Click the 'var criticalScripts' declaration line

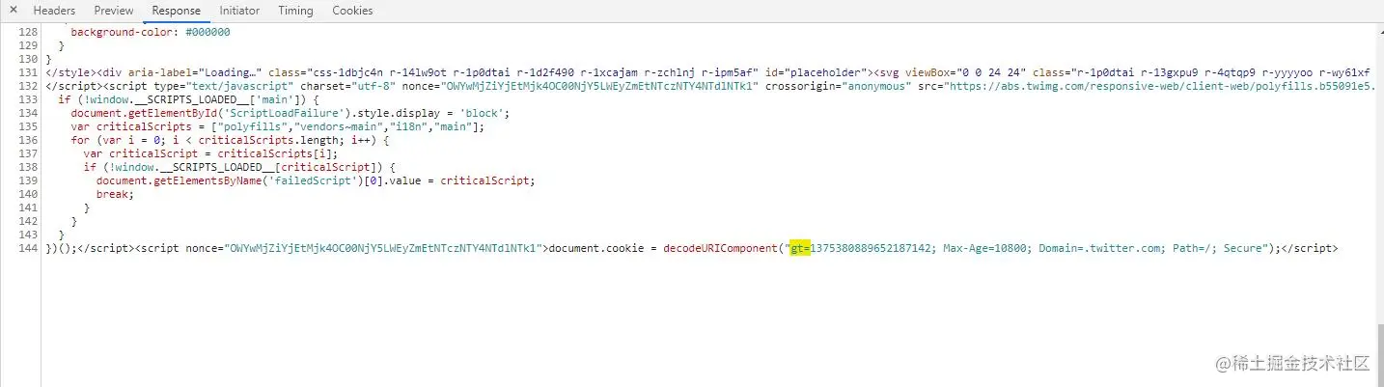(278, 126)
